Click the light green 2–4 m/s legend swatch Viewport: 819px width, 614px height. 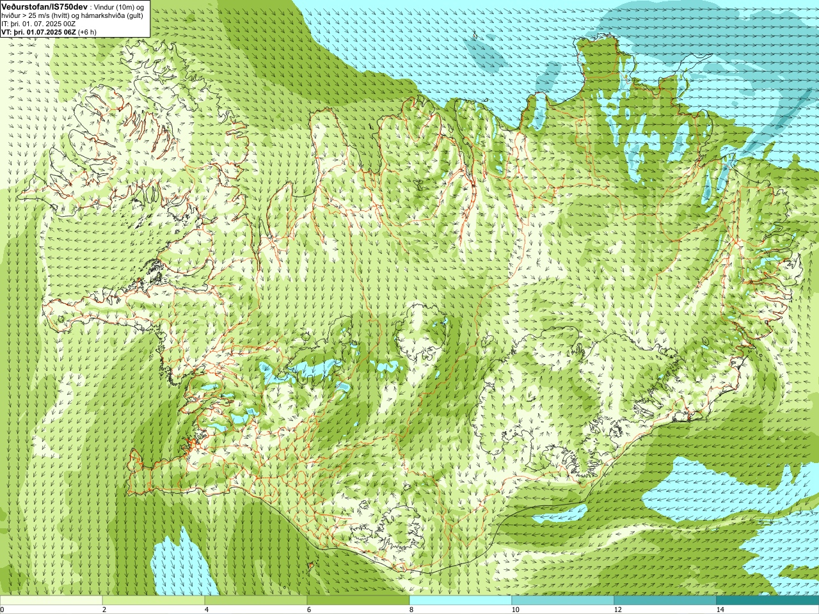pos(154,601)
